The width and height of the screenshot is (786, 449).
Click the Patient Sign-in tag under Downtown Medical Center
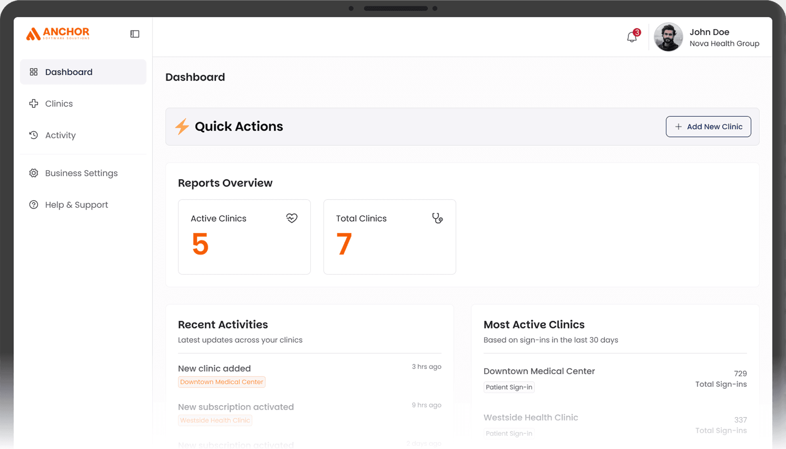(509, 387)
